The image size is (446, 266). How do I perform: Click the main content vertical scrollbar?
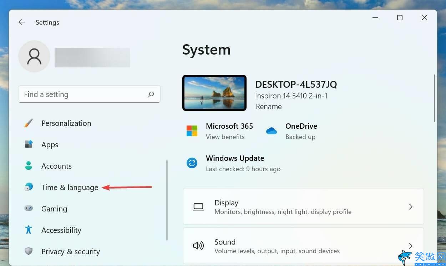434,98
